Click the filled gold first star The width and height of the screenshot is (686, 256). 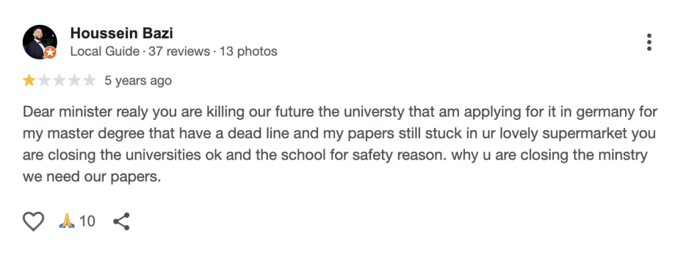pos(29,80)
